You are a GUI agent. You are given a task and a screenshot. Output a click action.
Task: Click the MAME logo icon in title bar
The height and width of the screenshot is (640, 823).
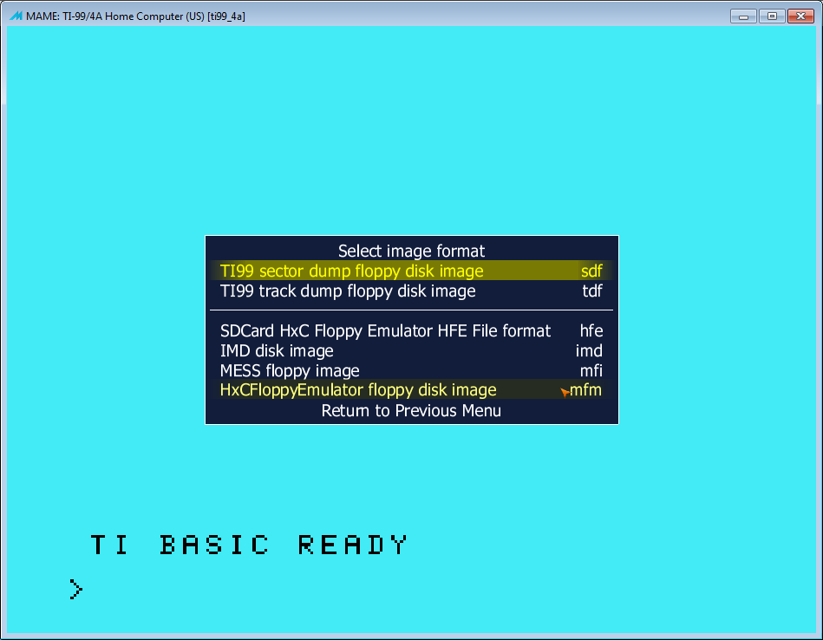click(16, 16)
